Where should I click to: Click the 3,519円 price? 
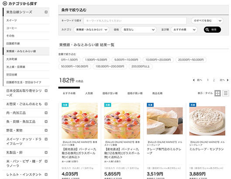(x=155, y=174)
